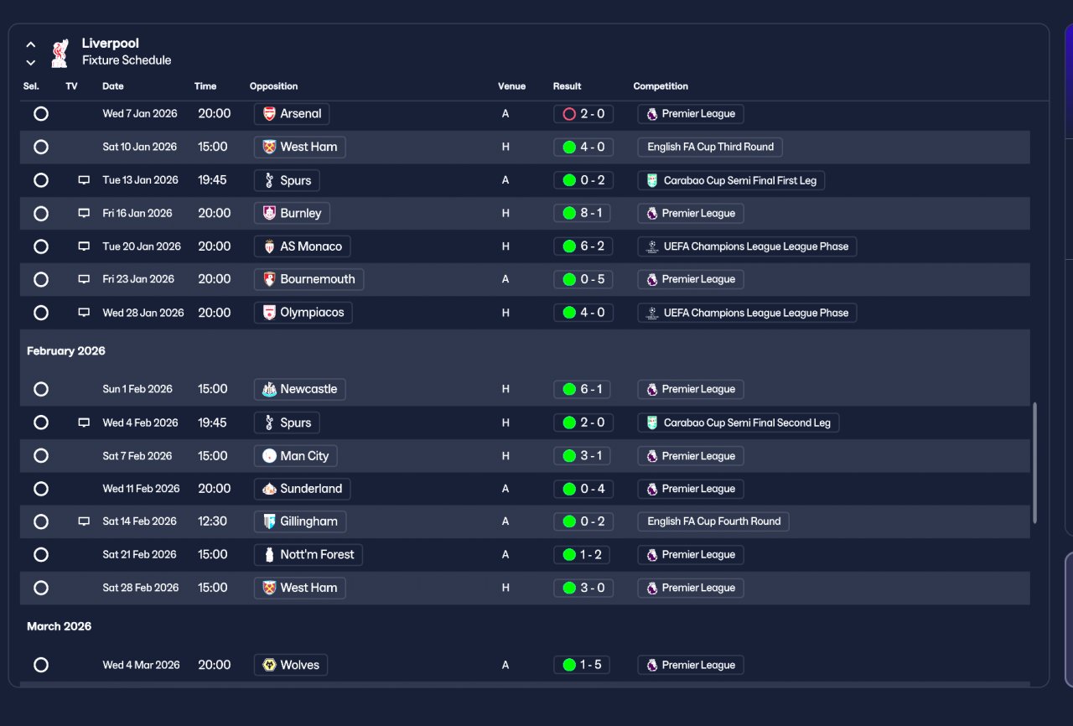This screenshot has width=1073, height=726.
Task: Open West Ham club from 10 Jan fixture
Action: click(x=299, y=147)
